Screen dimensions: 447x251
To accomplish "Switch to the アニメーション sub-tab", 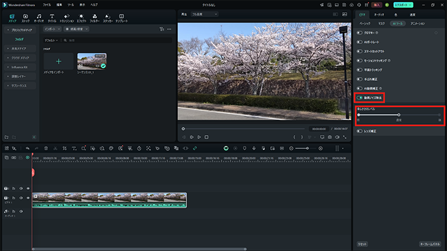I will coord(418,24).
